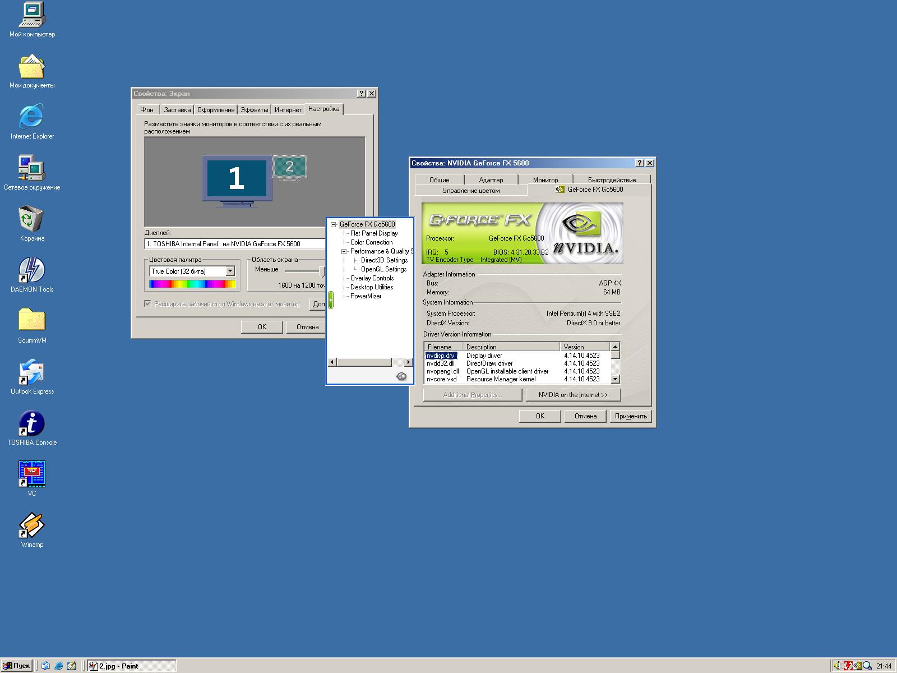Select monitor 2 thumbnail in display layout
Image resolution: width=897 pixels, height=673 pixels.
click(290, 167)
